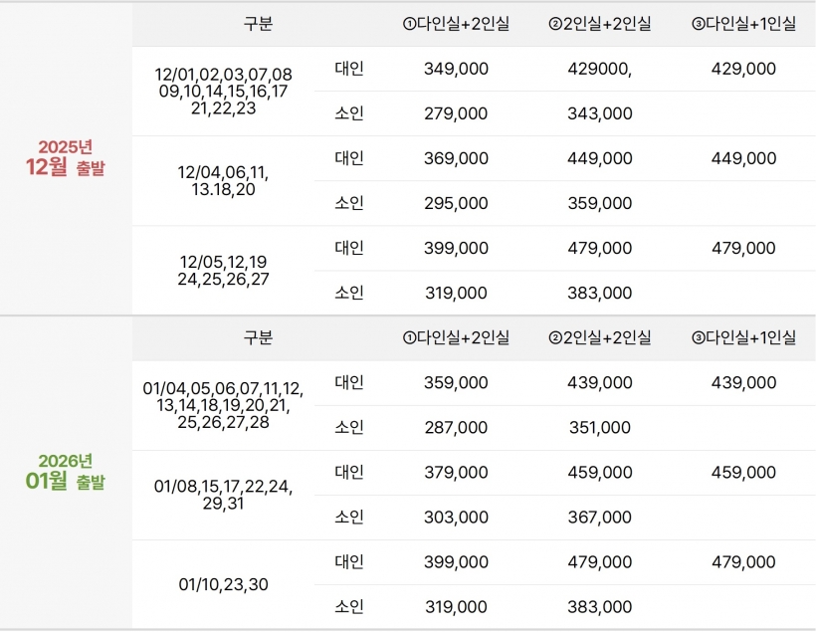
Task: Click the 367,000 child price
Action: [x=599, y=517]
